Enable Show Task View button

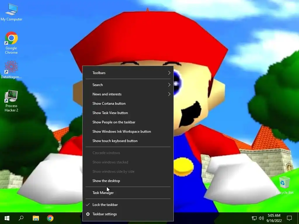pyautogui.click(x=128, y=113)
